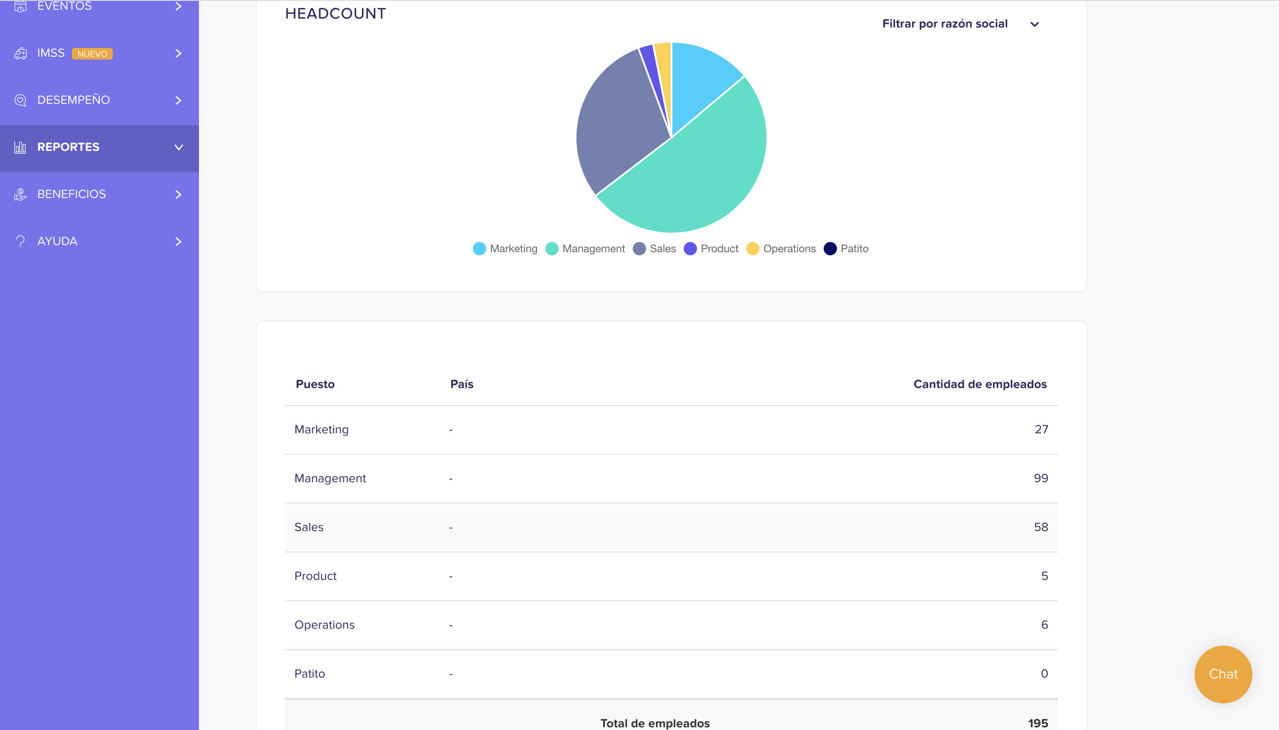
Task: Click the razón social dropdown arrow
Action: (1034, 24)
